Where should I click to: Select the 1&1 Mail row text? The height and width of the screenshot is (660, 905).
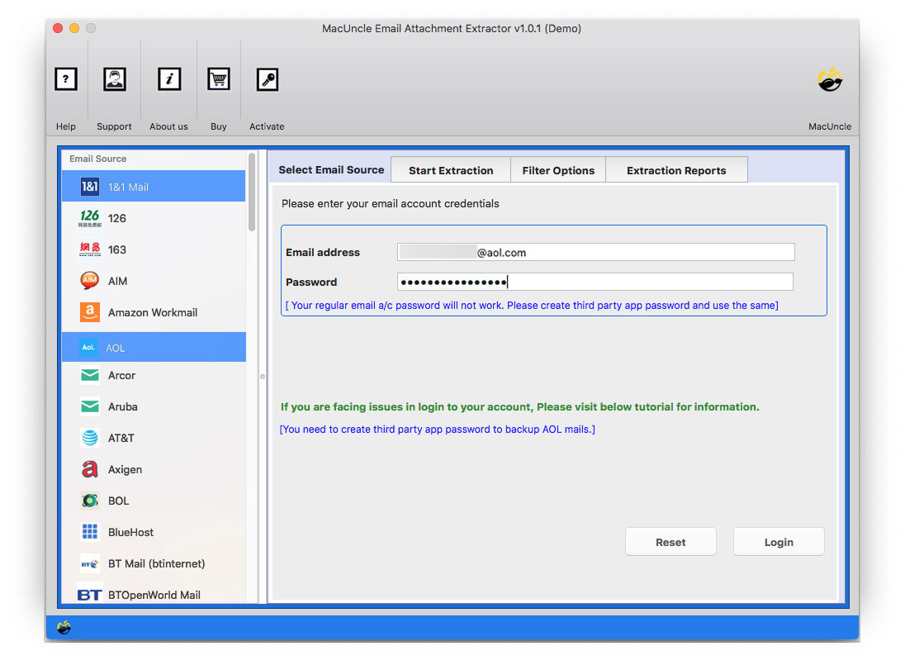tap(128, 187)
